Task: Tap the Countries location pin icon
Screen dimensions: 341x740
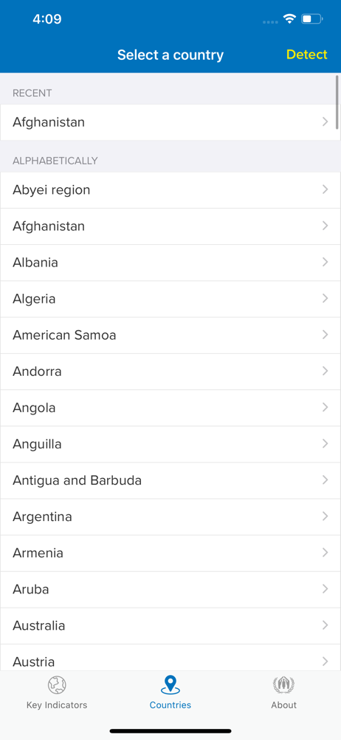Action: click(170, 684)
